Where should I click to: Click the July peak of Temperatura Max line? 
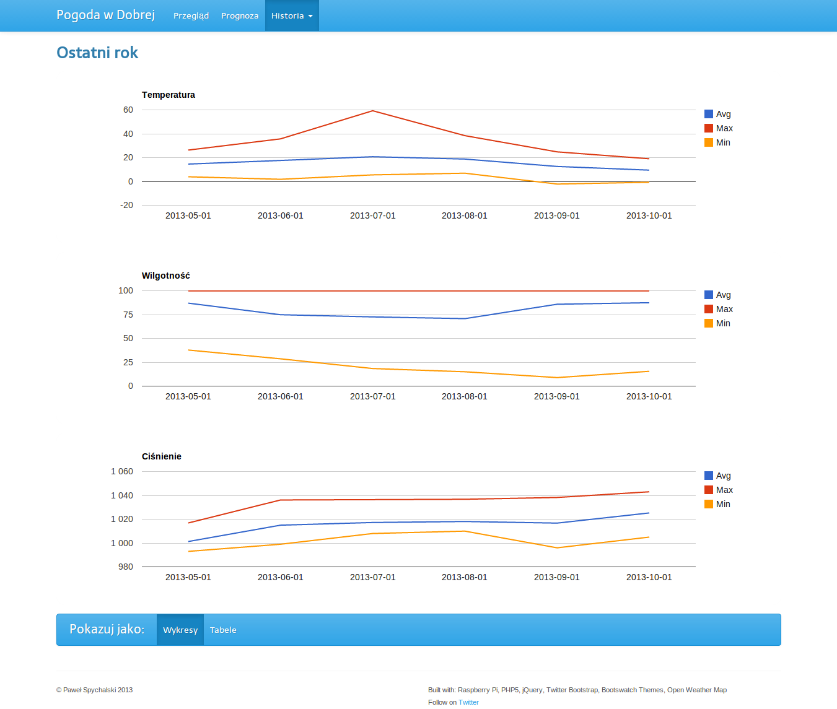click(372, 111)
